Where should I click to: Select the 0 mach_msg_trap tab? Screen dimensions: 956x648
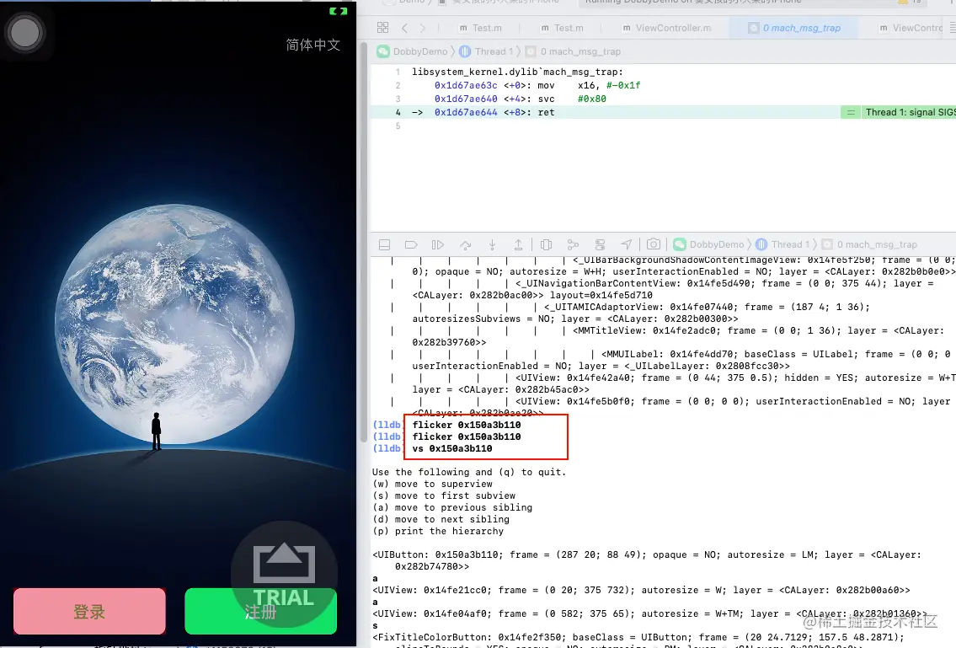pos(793,28)
